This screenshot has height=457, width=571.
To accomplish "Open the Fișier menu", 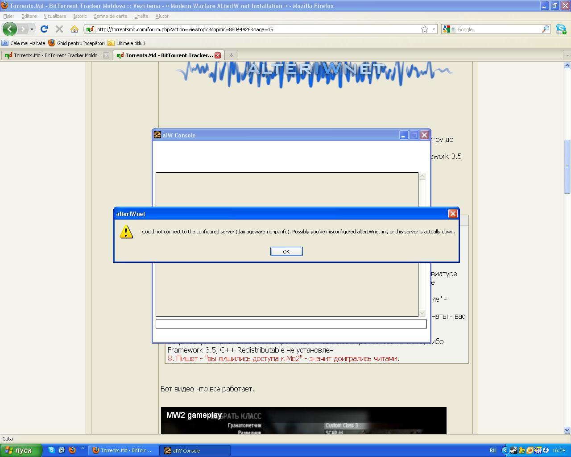I will (x=8, y=16).
